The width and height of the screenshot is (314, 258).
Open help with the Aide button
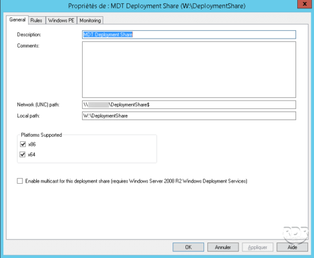(292, 247)
